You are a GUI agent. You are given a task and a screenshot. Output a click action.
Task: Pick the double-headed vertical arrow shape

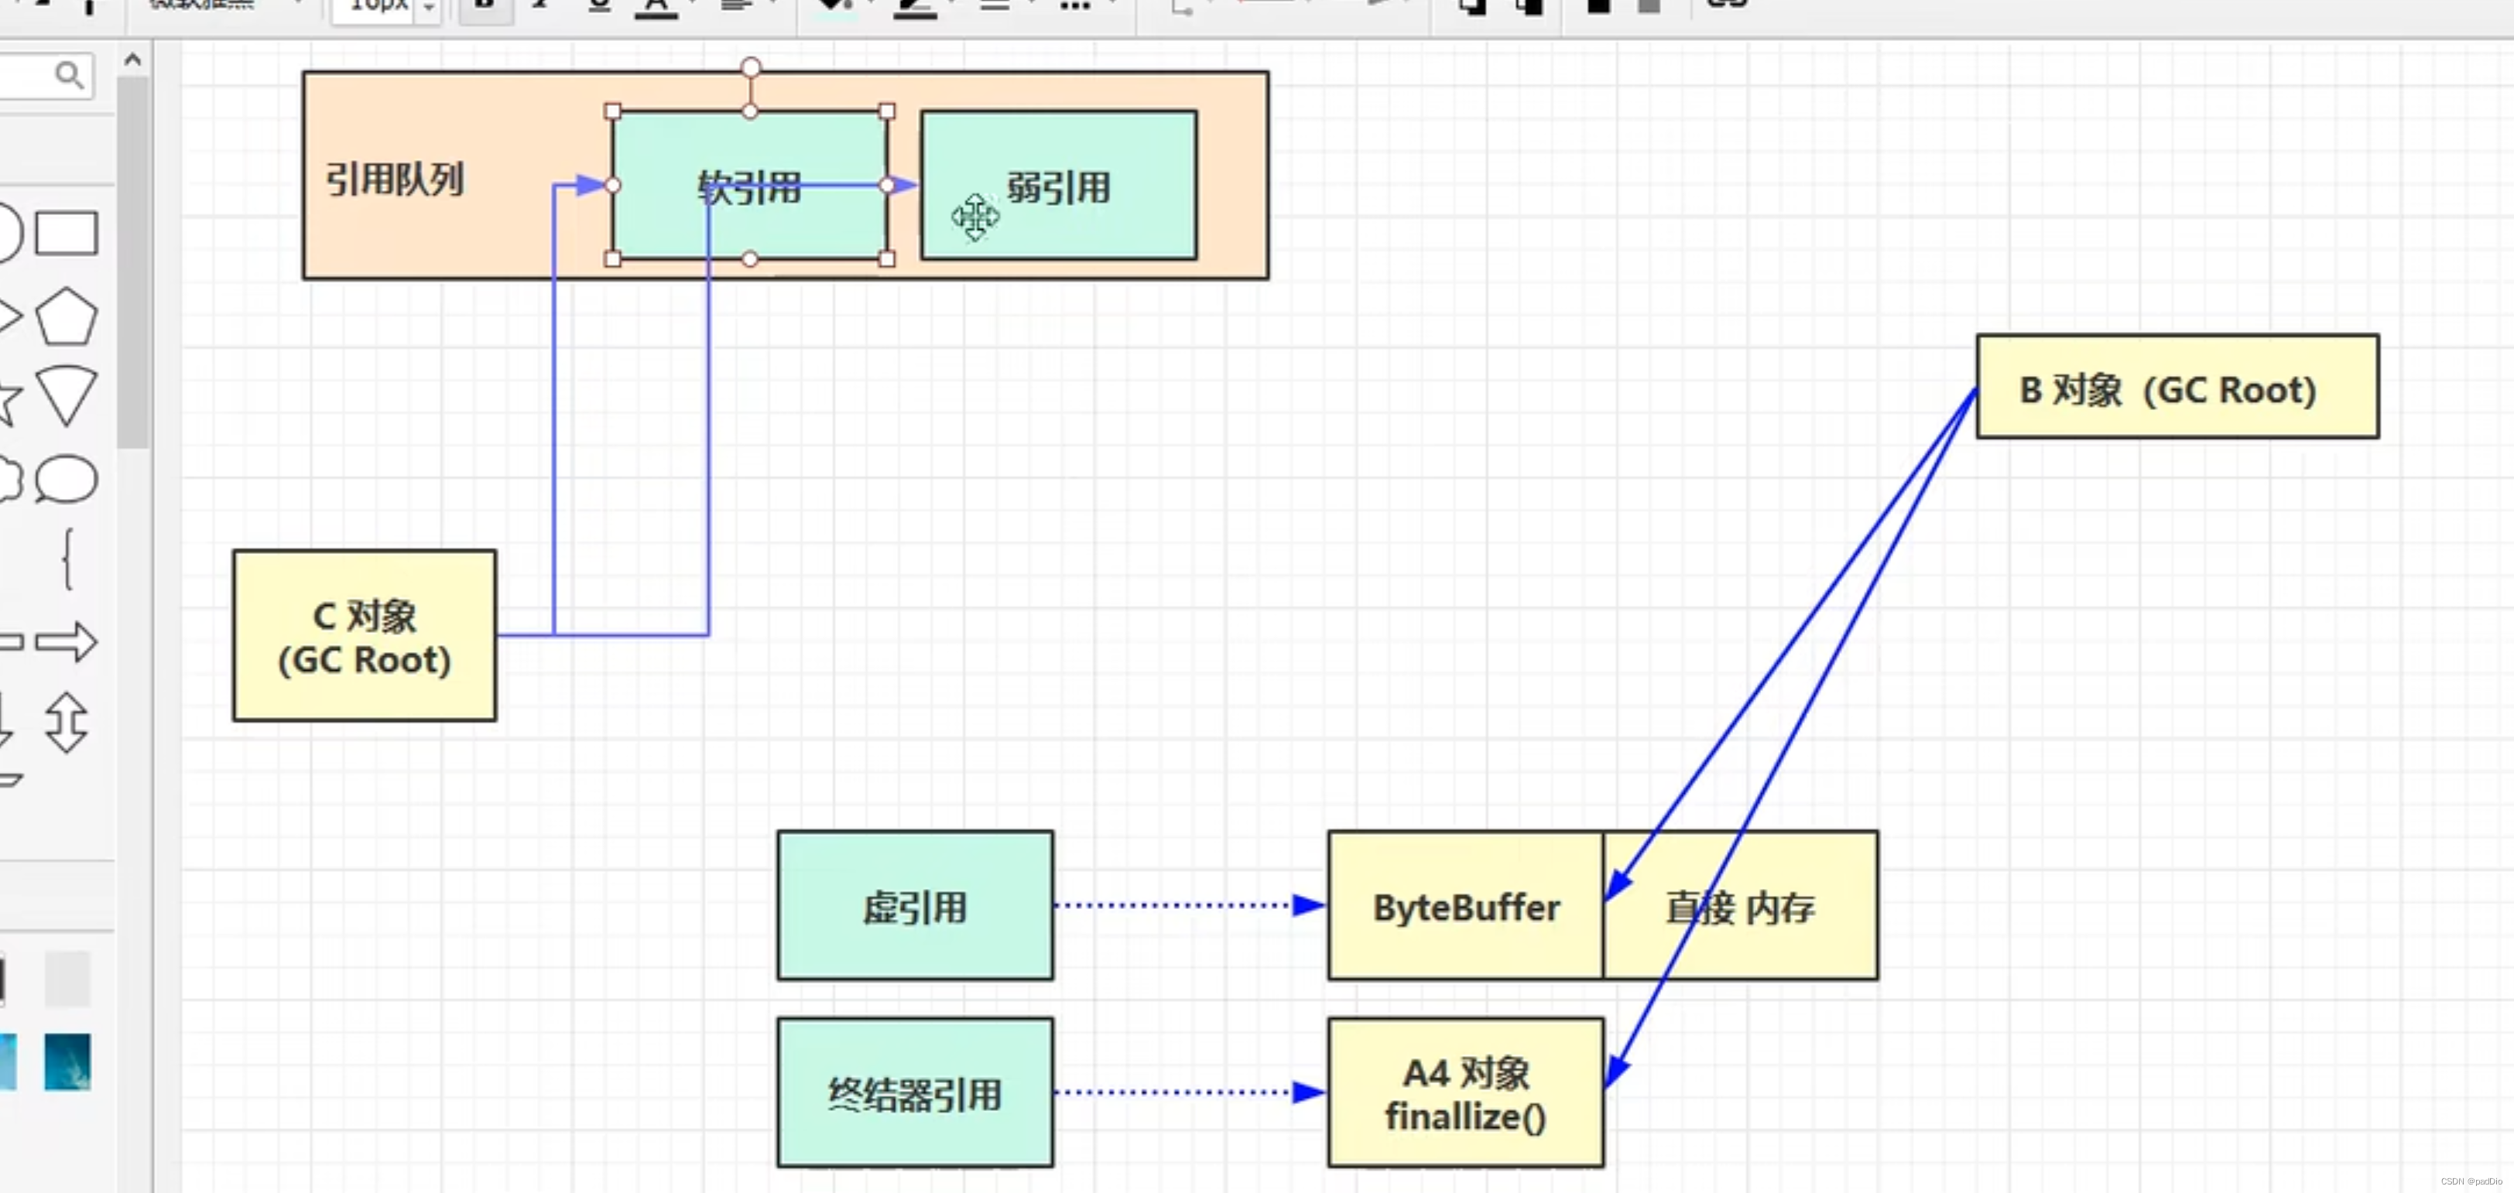click(x=67, y=723)
